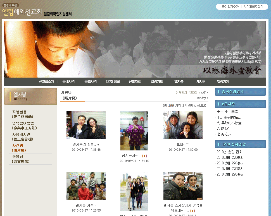This screenshot has height=216, width=271.
Task: Open the 국내사역 menu
Action: [68, 81]
